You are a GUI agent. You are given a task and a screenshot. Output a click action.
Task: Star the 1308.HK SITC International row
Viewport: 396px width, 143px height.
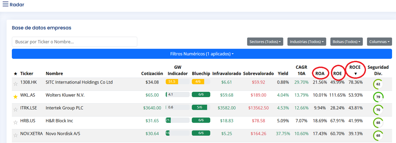point(15,84)
